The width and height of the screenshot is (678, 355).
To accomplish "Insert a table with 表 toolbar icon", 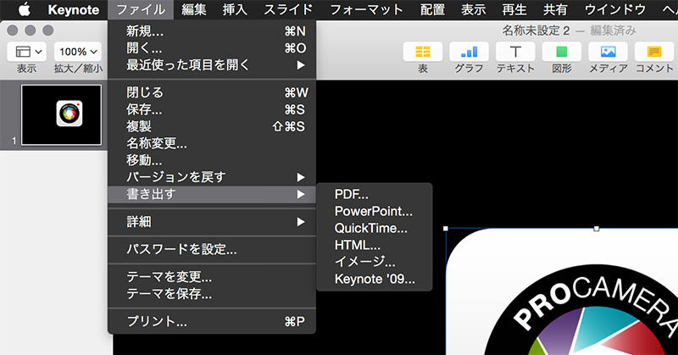I will pyautogui.click(x=422, y=52).
